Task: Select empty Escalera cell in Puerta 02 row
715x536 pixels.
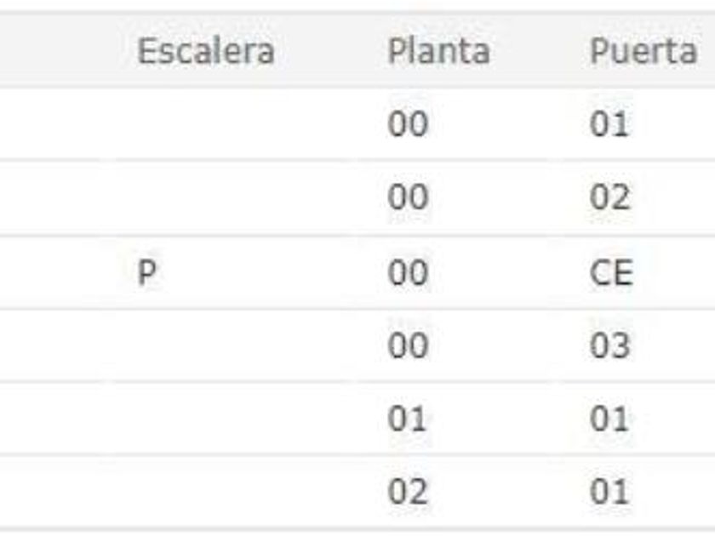Action: [x=205, y=199]
